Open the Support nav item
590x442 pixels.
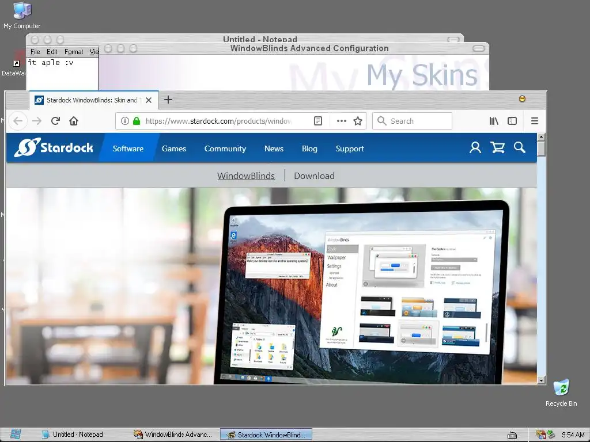pos(350,148)
